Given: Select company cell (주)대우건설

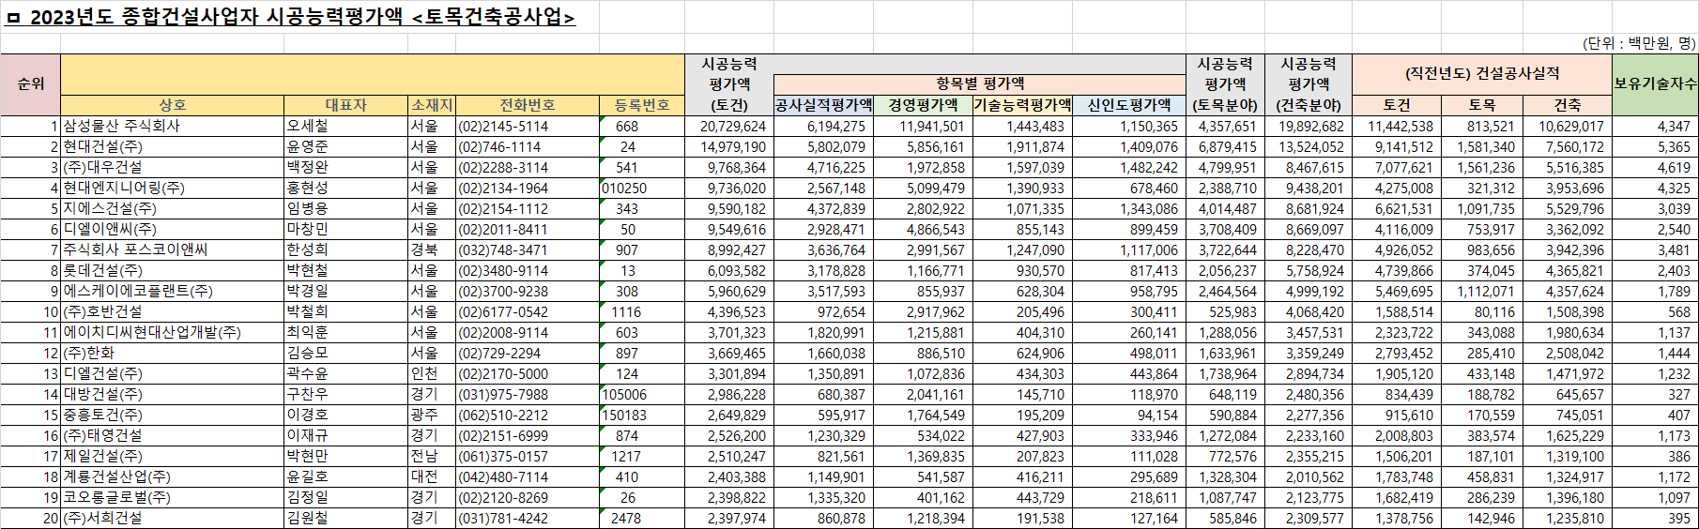Looking at the screenshot, I should (x=173, y=167).
